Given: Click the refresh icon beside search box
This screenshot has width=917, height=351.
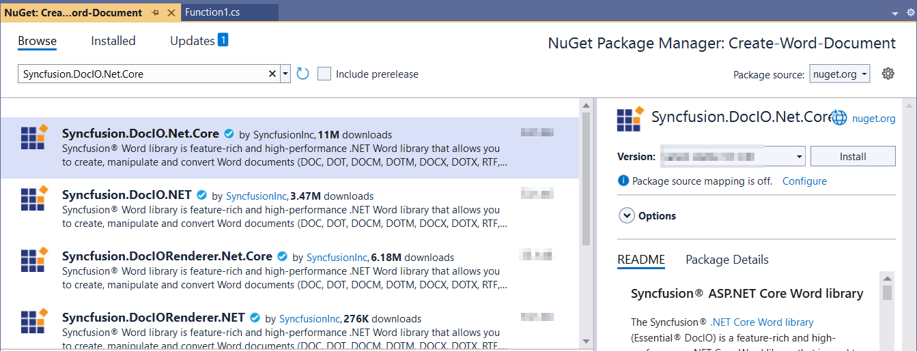Looking at the screenshot, I should tap(303, 74).
